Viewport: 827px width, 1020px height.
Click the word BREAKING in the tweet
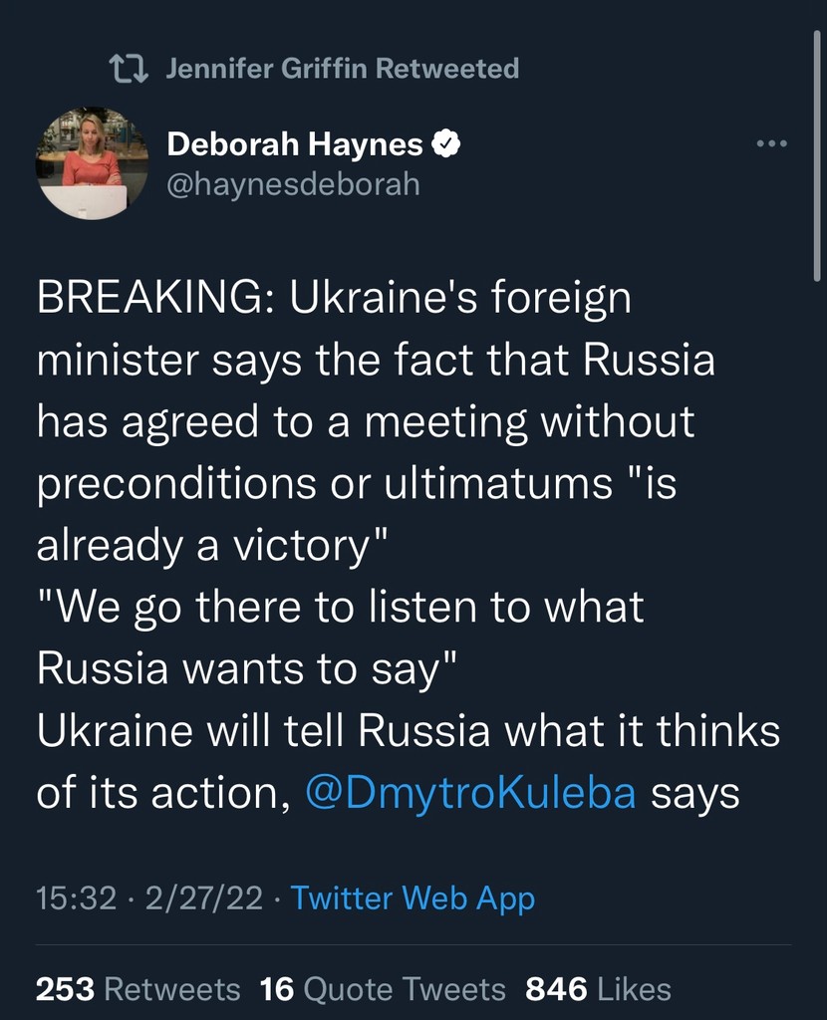[x=151, y=299]
